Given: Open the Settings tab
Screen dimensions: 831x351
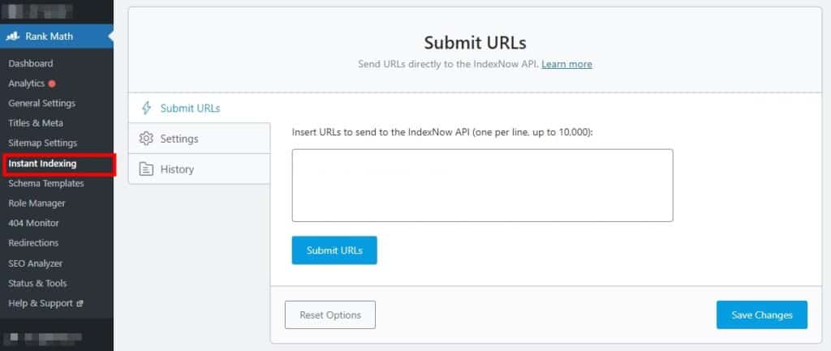Looking at the screenshot, I should pos(200,139).
